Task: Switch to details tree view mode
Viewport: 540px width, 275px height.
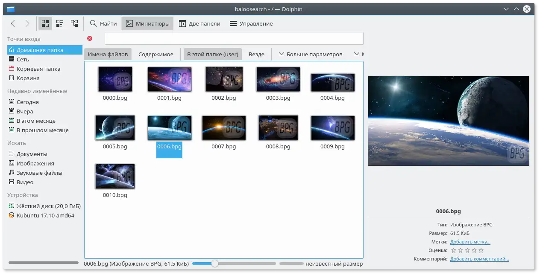Action: tap(74, 23)
